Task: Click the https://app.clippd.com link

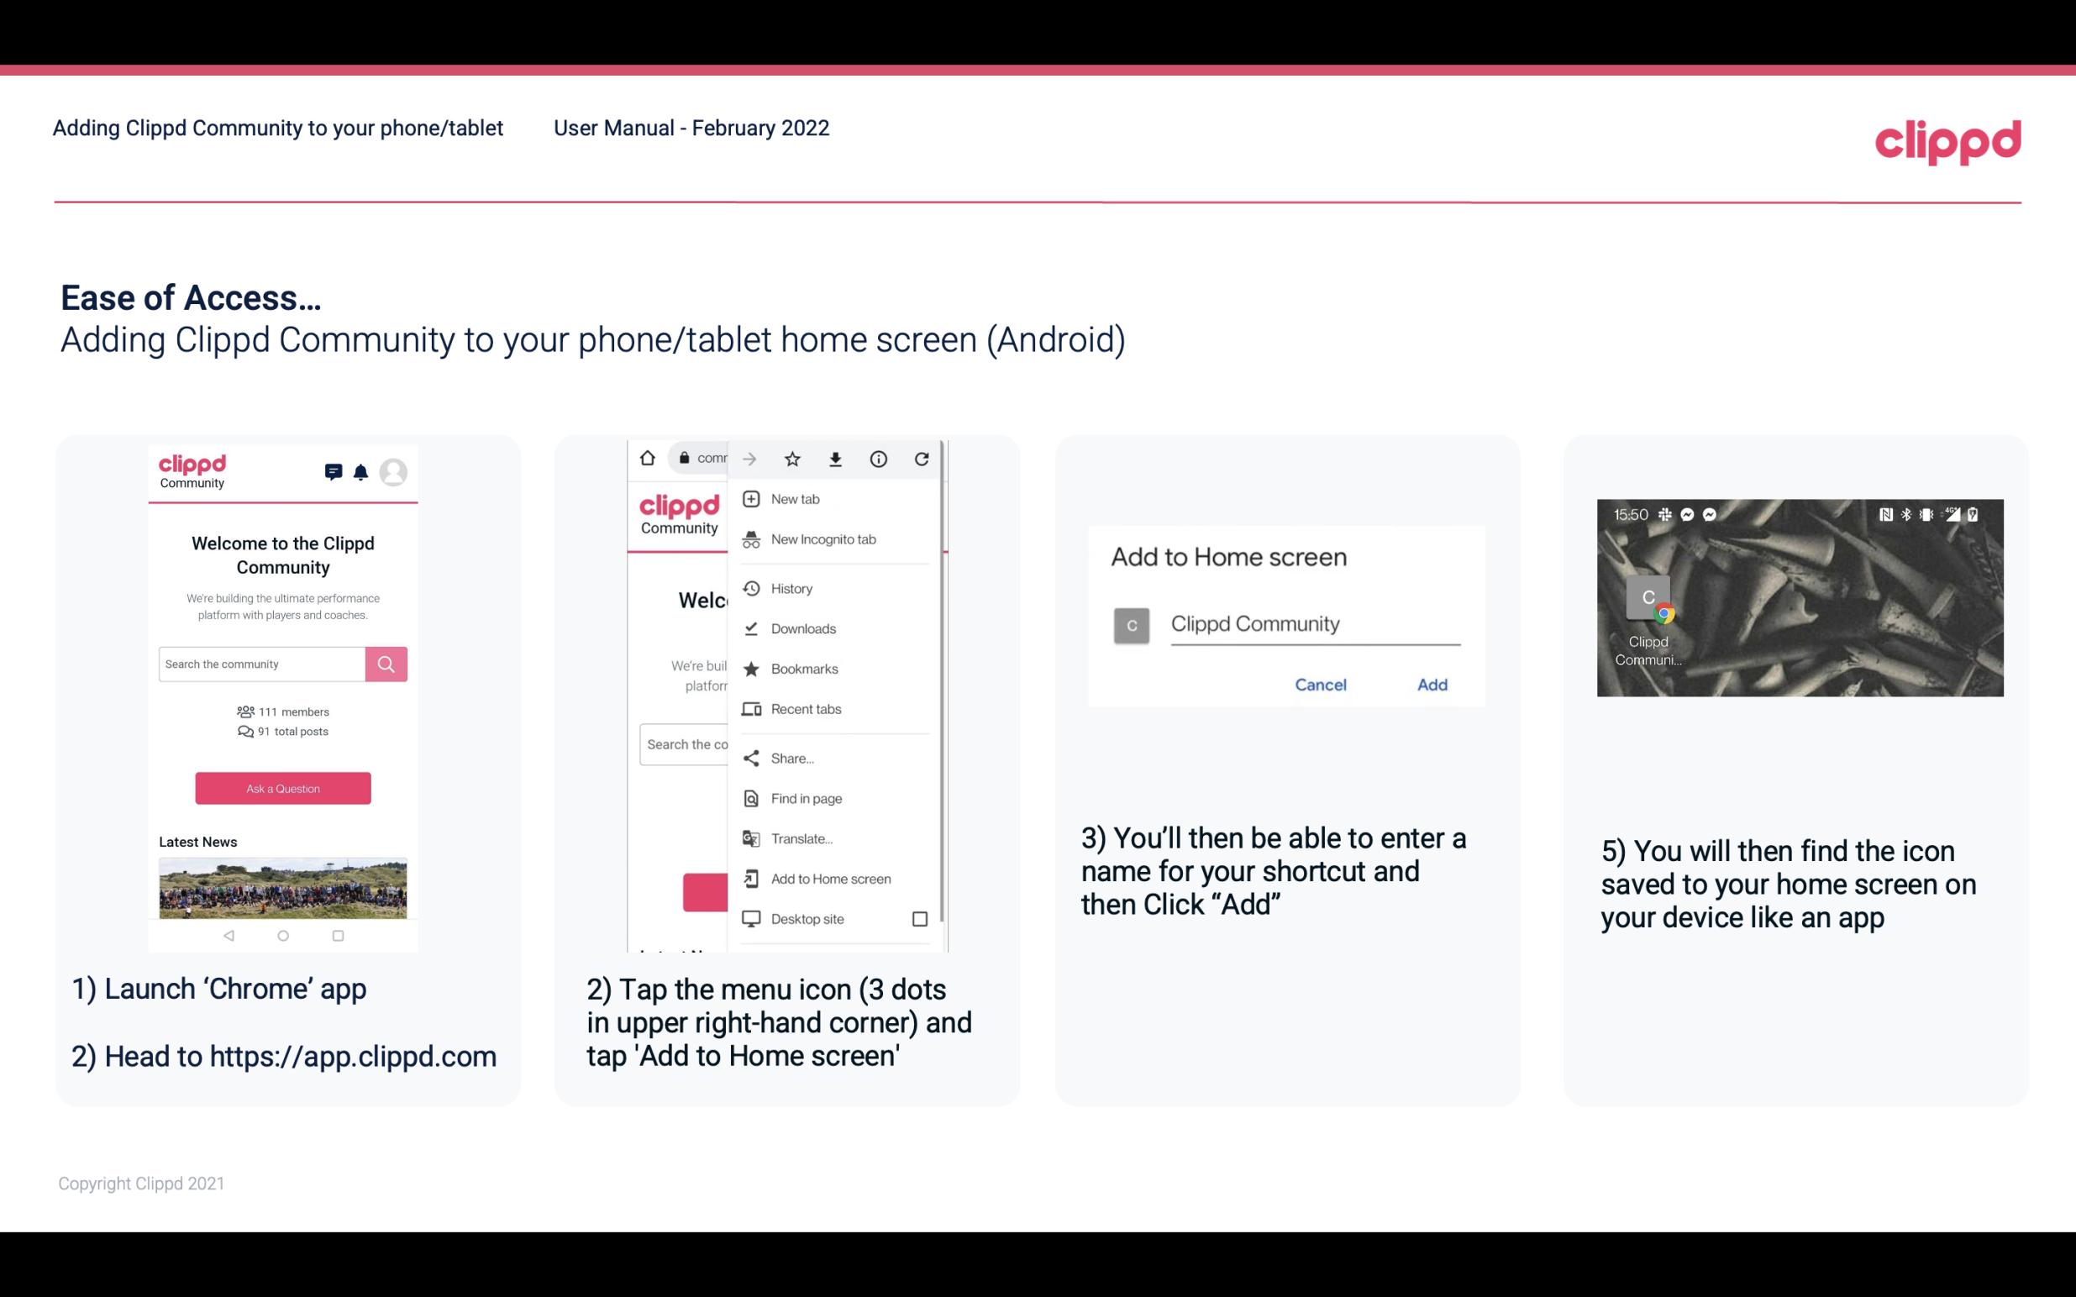Action: click(x=353, y=1057)
